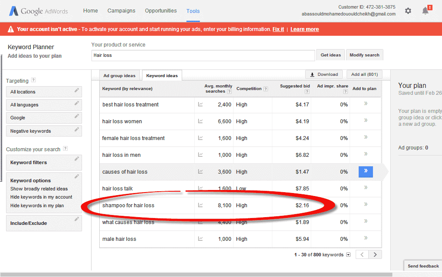Edit Google network pencil icon

coord(76,116)
